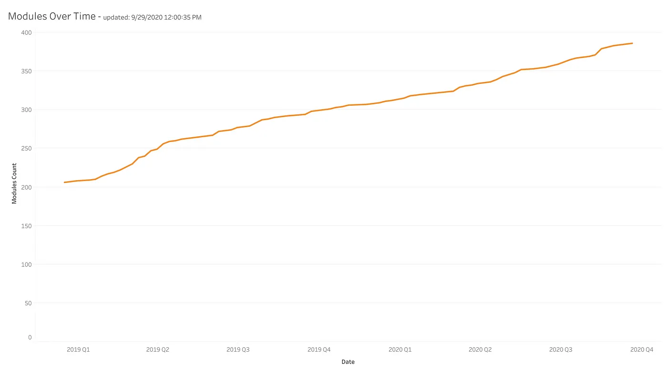Viewport: 667px width, 375px height.
Task: Select the 100 y-axis tick label
Action: click(26, 264)
